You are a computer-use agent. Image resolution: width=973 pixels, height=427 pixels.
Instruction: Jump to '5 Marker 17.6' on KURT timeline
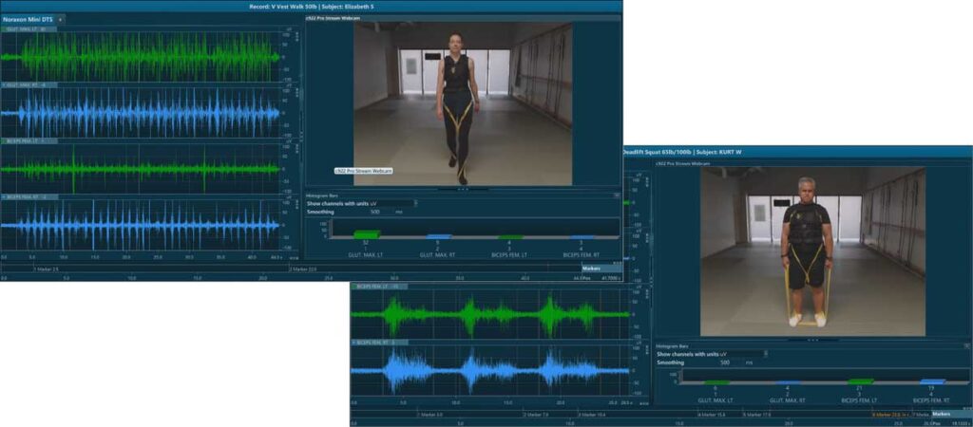pyautogui.click(x=756, y=414)
